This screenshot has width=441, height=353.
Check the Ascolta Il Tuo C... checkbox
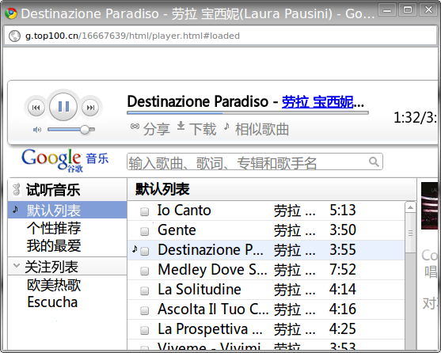tap(145, 310)
